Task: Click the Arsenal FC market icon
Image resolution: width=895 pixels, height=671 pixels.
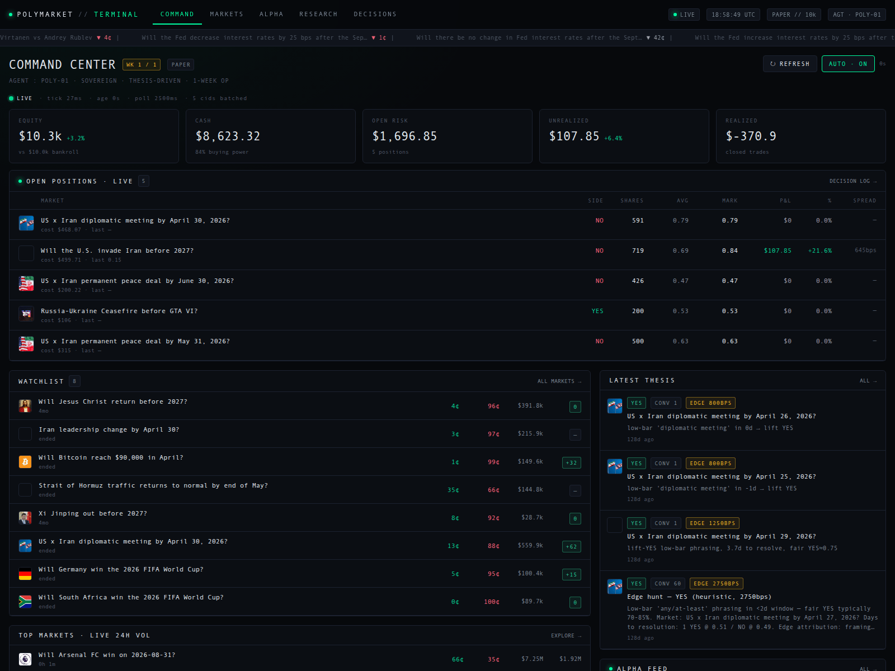Action: tap(25, 659)
